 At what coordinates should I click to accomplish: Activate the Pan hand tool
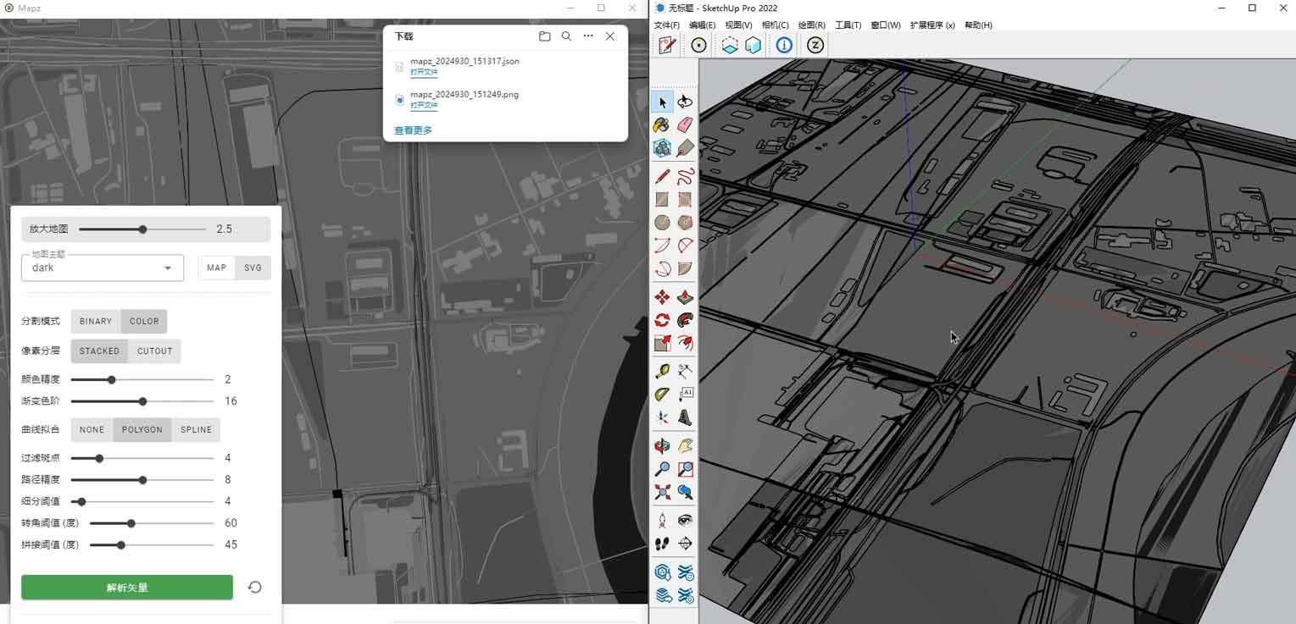pos(685,445)
